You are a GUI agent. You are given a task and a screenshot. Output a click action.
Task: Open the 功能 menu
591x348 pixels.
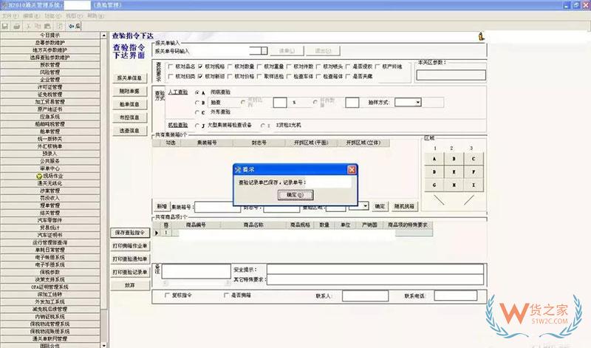(52, 16)
